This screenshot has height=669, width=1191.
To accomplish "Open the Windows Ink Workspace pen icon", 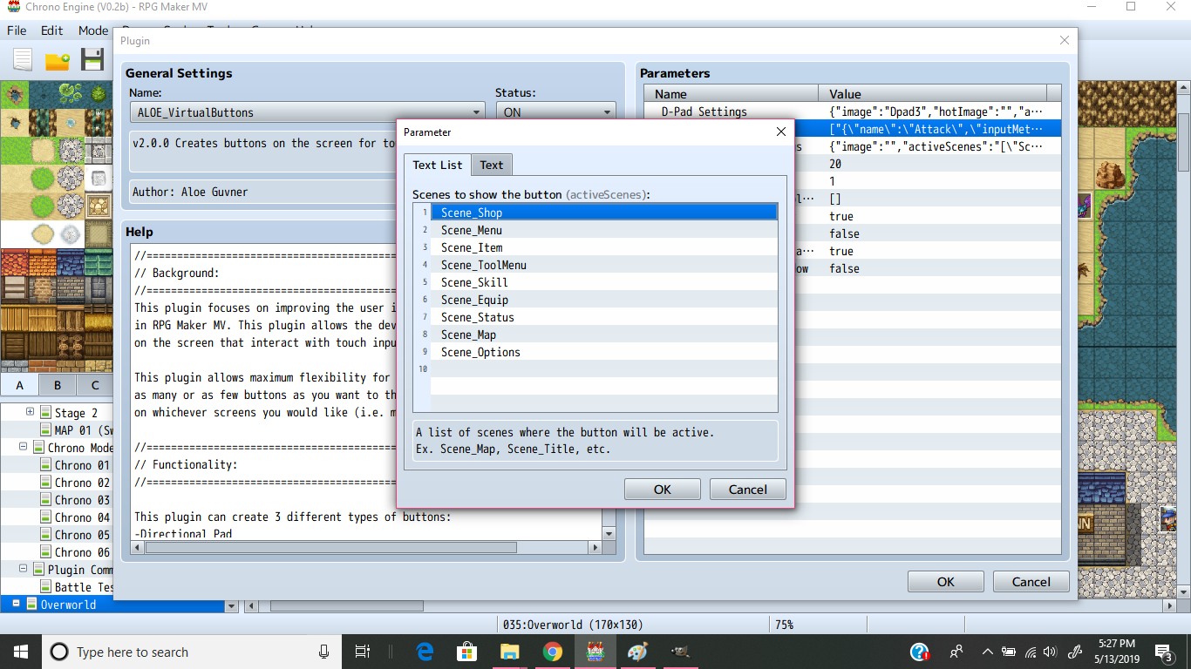I will click(1075, 652).
